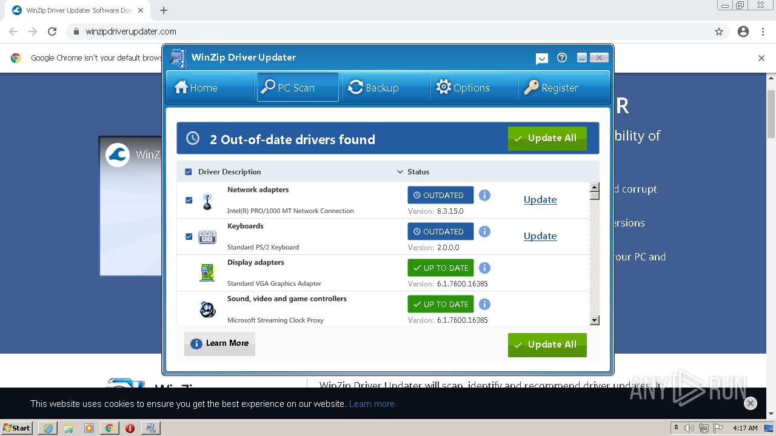Image resolution: width=776 pixels, height=436 pixels.
Task: Expand the Status column dropdown arrow
Action: (400, 172)
